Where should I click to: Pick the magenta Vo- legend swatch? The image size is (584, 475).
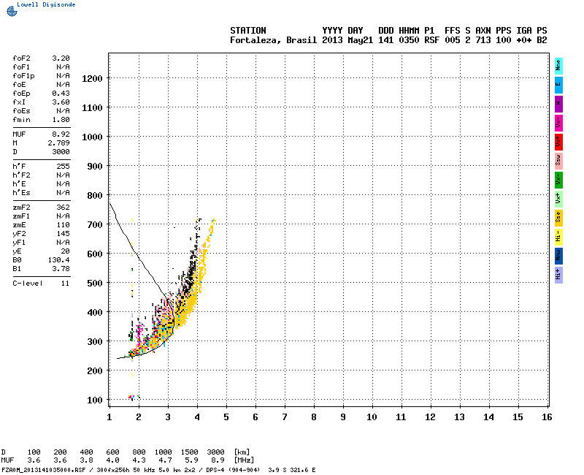pos(558,123)
